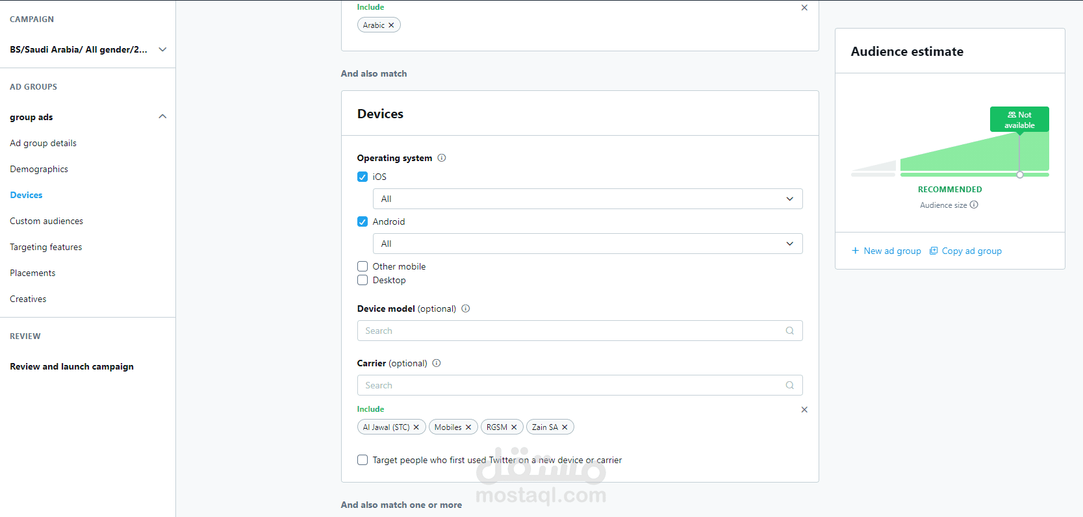1083x517 pixels.
Task: Remove RGSM carrier tag
Action: (x=514, y=427)
